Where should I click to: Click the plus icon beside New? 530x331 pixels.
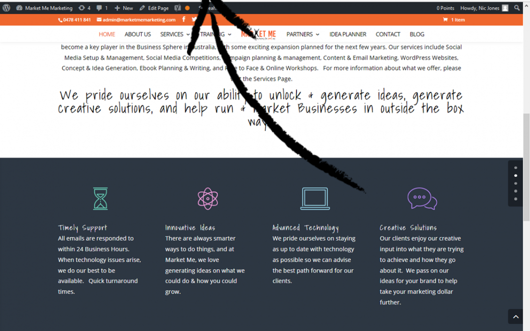[117, 8]
